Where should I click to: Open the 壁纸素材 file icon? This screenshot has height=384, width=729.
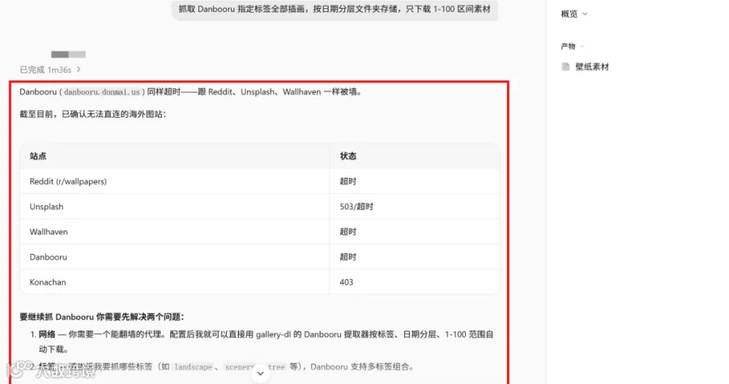pyautogui.click(x=565, y=67)
